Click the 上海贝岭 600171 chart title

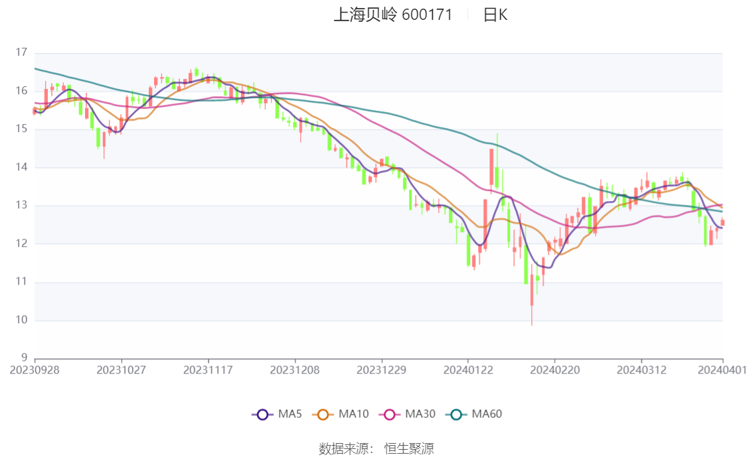coord(392,15)
